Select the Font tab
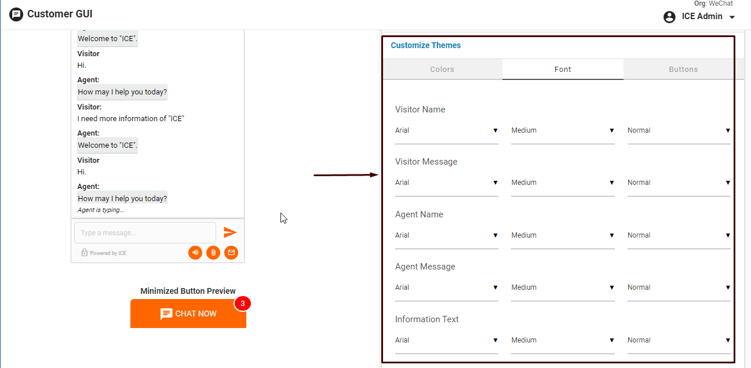This screenshot has width=751, height=368. coord(563,70)
